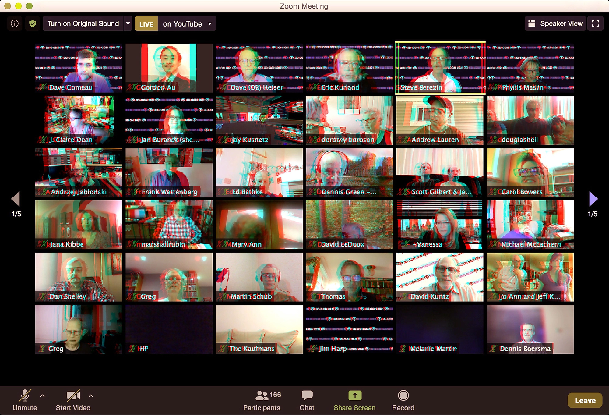This screenshot has width=609, height=415.
Task: Enter full screen mode icon
Action: click(x=595, y=23)
